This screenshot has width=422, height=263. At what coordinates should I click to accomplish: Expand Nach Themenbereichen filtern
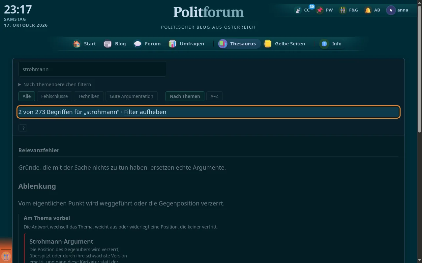pos(55,84)
